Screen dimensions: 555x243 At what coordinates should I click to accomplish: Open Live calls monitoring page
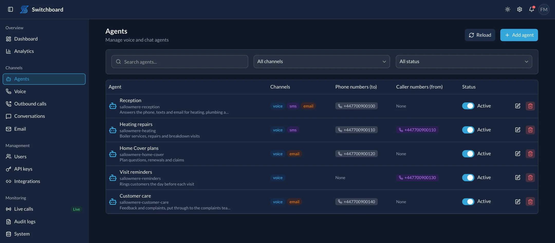click(x=44, y=209)
